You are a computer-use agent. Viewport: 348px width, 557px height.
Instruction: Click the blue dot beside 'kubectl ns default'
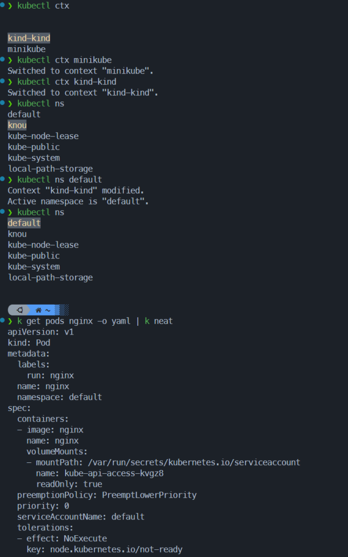point(2,178)
